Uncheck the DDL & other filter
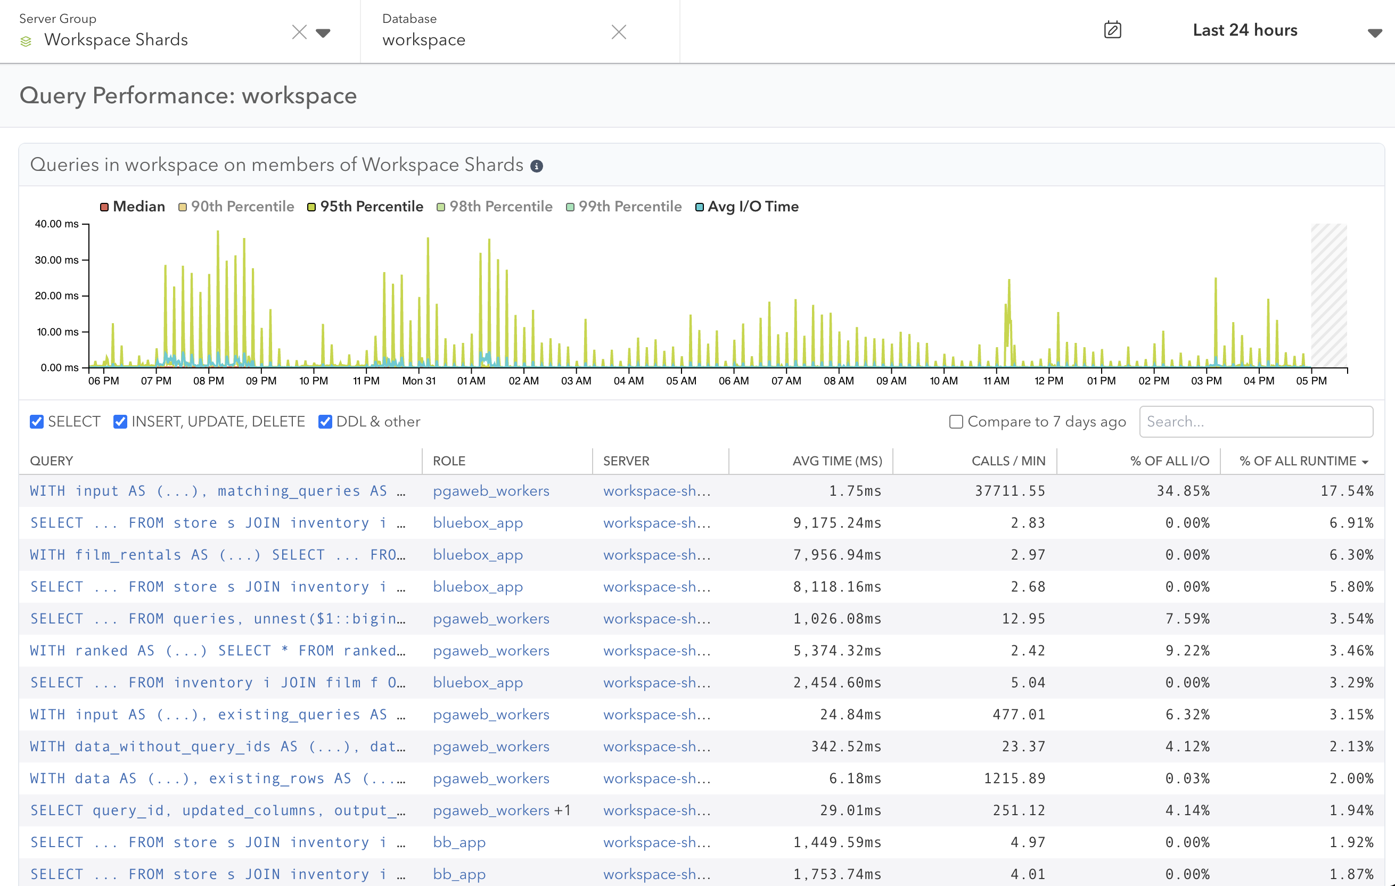 tap(325, 422)
